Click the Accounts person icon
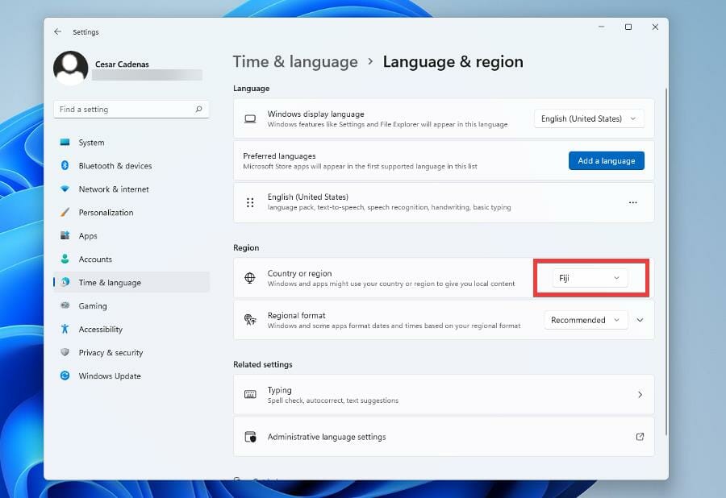The width and height of the screenshot is (726, 498). click(x=65, y=259)
